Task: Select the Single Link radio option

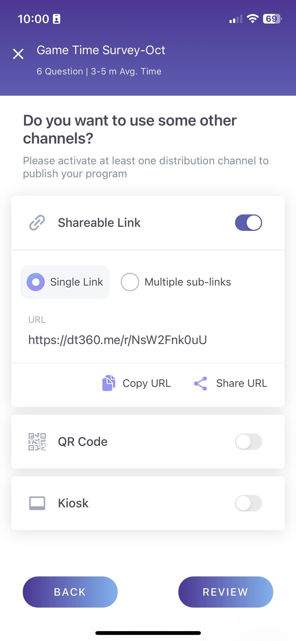Action: tap(36, 282)
